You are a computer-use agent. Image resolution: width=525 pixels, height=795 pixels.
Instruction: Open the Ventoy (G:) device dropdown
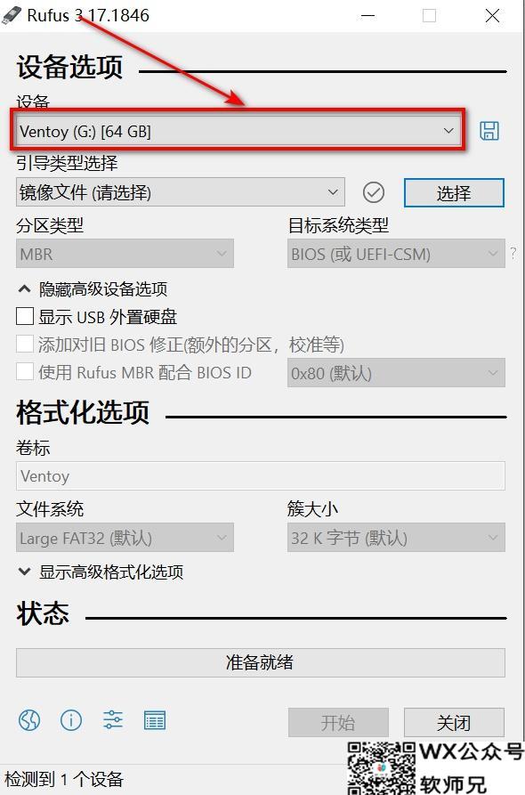(x=238, y=131)
